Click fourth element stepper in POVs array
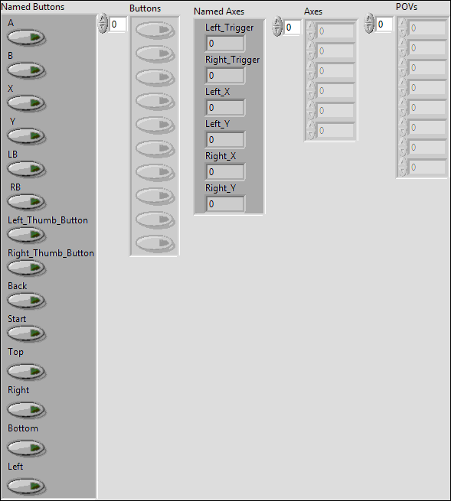 click(403, 88)
